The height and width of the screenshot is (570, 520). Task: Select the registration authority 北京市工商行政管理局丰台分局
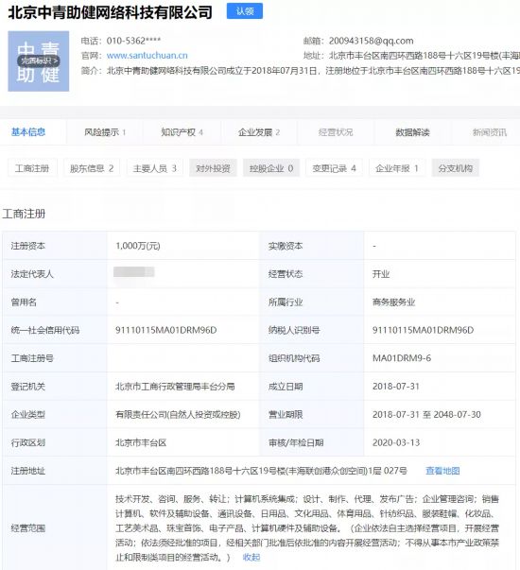pos(175,386)
